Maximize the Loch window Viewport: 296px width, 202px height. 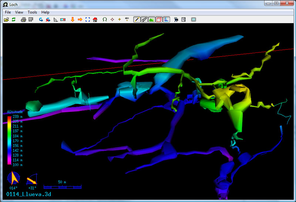(x=276, y=3)
